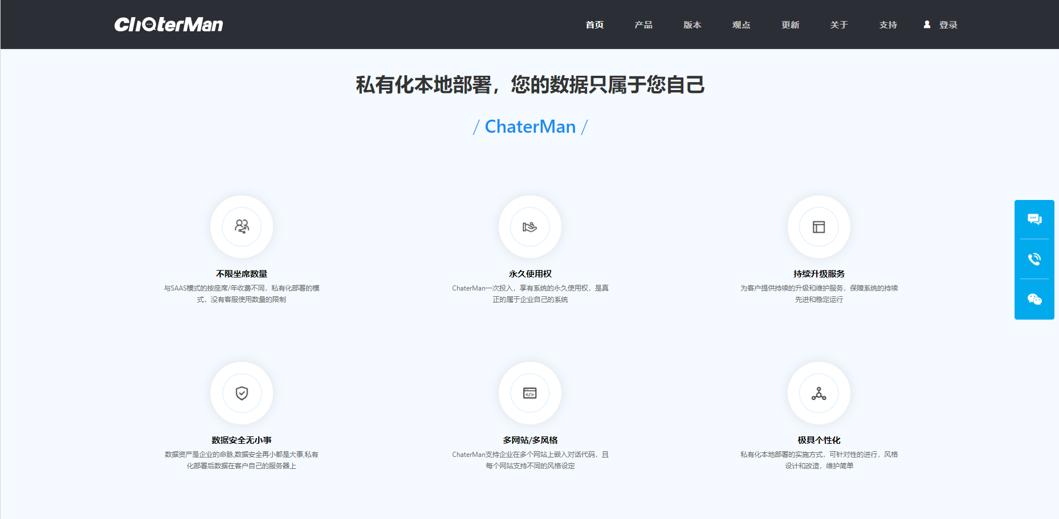Navigate to 关于 page
Viewport: 1059px width, 519px height.
(x=839, y=24)
